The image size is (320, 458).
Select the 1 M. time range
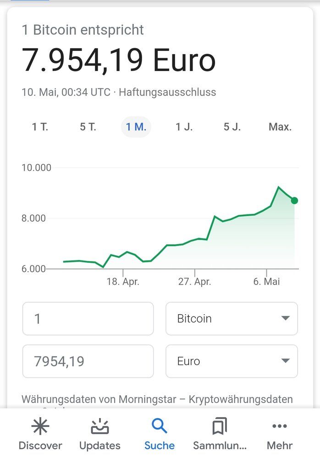tap(136, 127)
